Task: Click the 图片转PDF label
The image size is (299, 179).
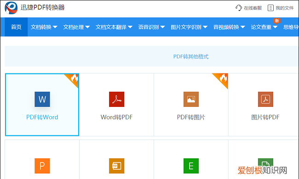Action: pos(265,117)
